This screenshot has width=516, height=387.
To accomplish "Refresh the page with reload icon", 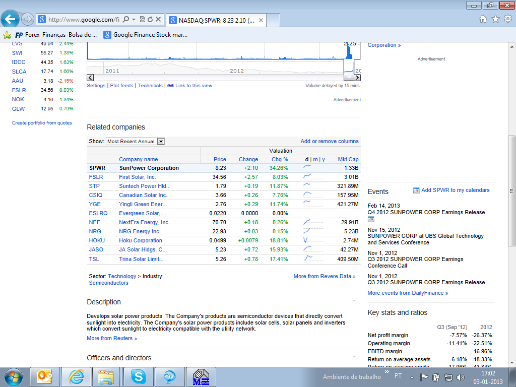I will point(150,20).
